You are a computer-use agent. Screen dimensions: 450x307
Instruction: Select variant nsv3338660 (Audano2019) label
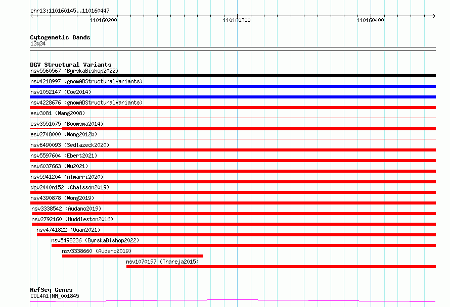[x=97, y=251]
